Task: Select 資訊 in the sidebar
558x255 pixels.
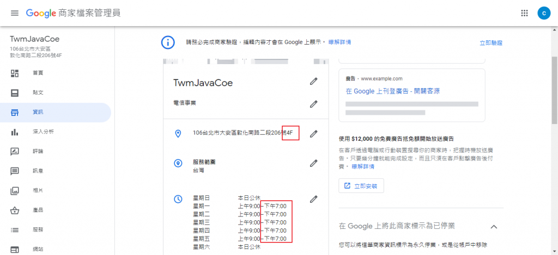Action: click(x=56, y=113)
